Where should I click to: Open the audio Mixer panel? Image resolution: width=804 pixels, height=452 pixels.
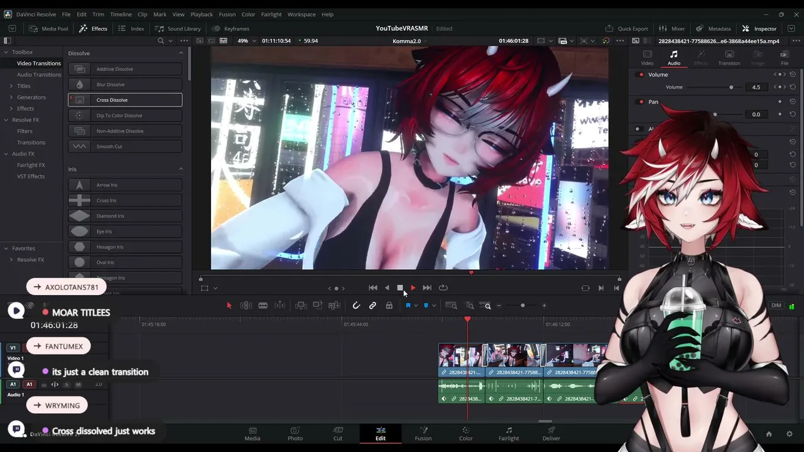(x=671, y=28)
